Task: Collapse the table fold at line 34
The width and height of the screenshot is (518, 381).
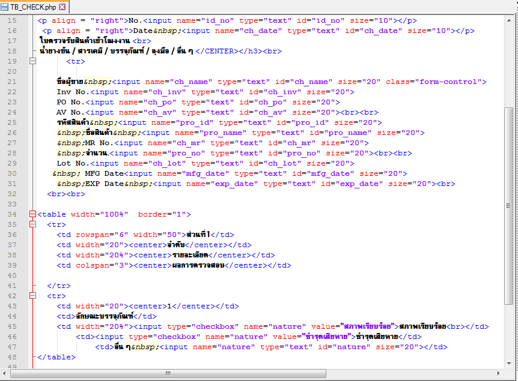Action: pyautogui.click(x=32, y=214)
